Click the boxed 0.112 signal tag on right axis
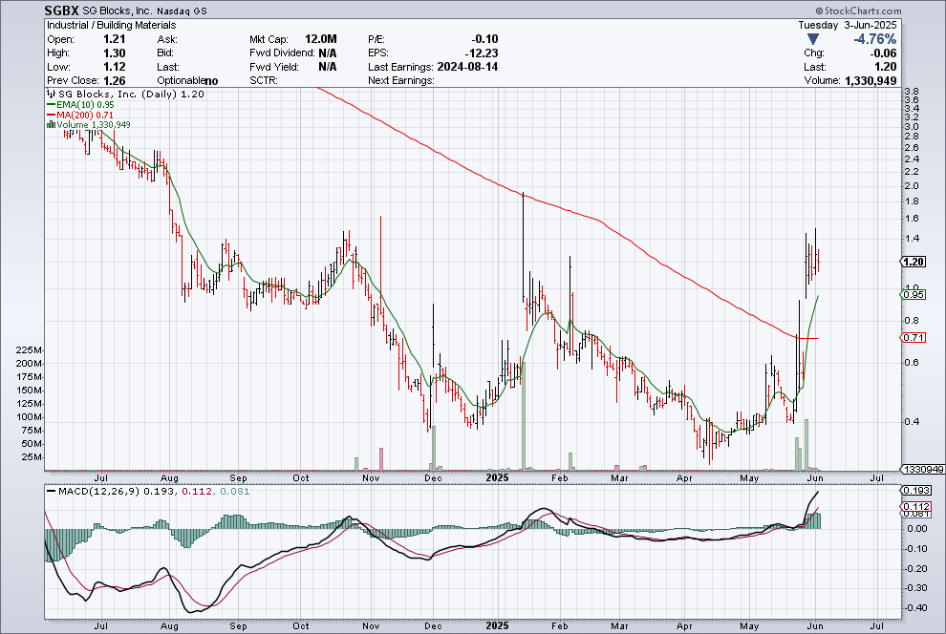 916,506
